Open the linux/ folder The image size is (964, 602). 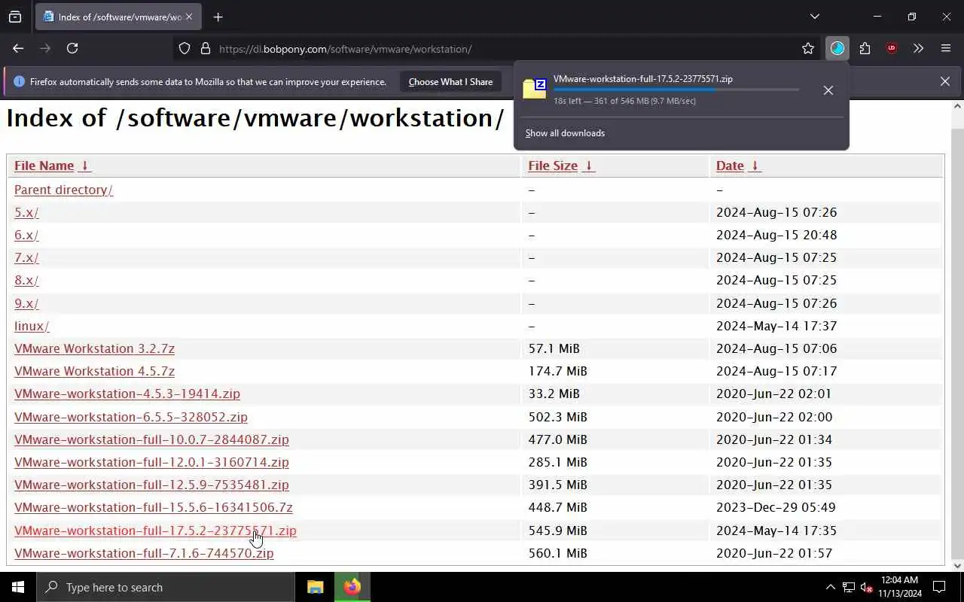[32, 326]
